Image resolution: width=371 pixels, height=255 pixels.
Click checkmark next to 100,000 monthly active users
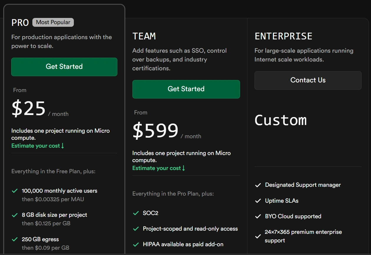(14, 191)
